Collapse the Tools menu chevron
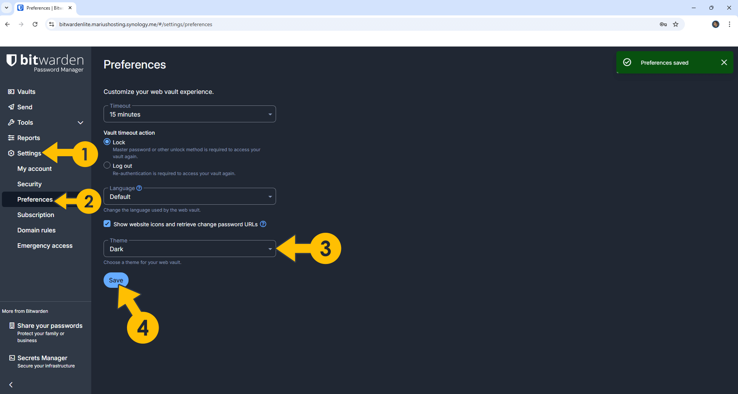Viewport: 738px width, 394px height. 80,122
